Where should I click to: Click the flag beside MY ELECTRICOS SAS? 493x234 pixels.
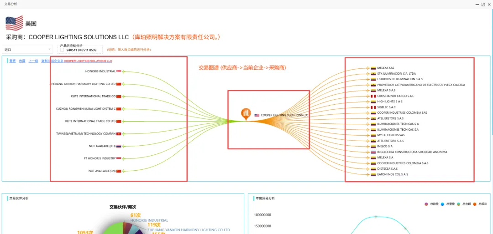point(373,135)
